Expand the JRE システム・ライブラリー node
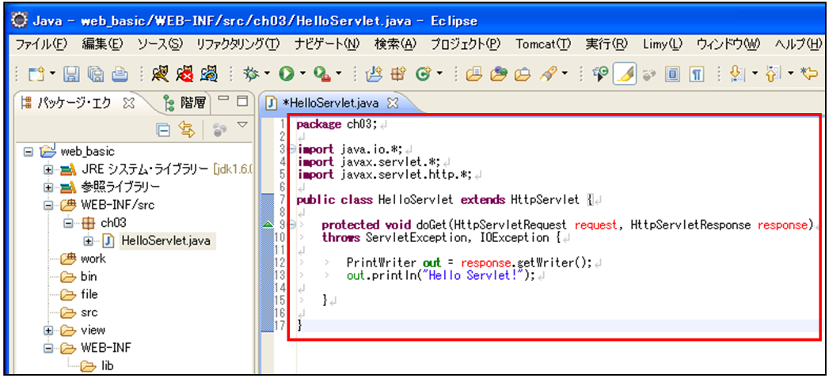829x378 pixels. (49, 169)
